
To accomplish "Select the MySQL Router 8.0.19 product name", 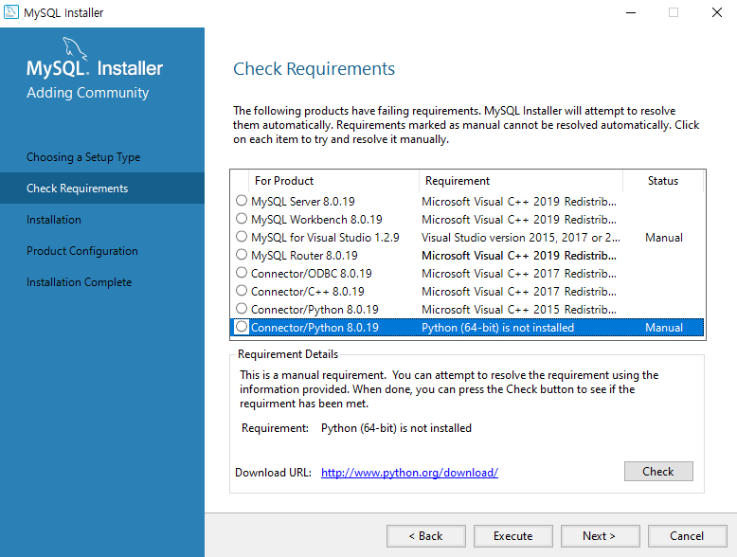I will 304,256.
